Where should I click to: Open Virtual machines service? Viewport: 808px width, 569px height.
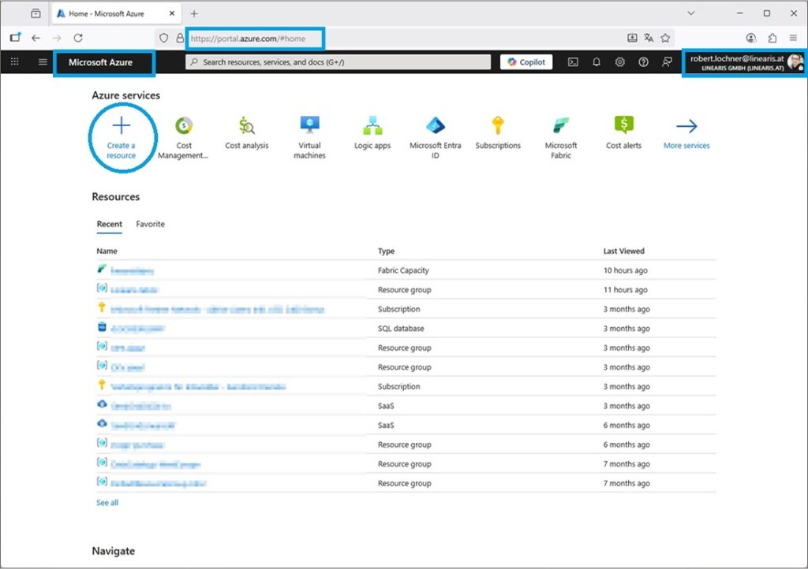pyautogui.click(x=309, y=138)
